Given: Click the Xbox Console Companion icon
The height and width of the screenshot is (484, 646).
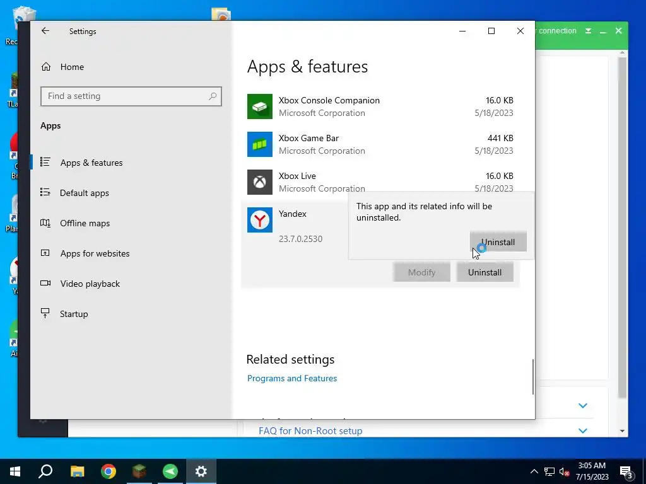Looking at the screenshot, I should (x=259, y=107).
